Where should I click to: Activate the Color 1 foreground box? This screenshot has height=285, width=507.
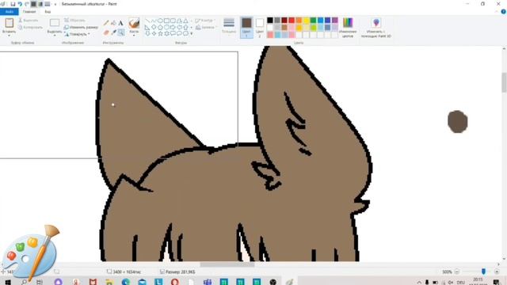246,27
